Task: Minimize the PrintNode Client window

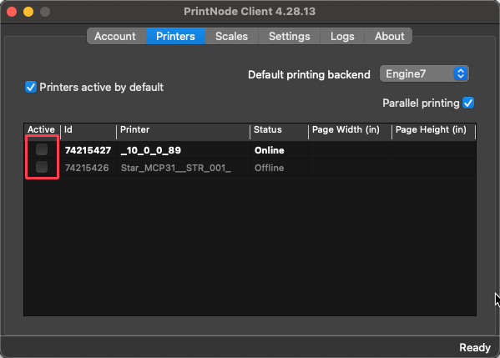Action: point(28,12)
